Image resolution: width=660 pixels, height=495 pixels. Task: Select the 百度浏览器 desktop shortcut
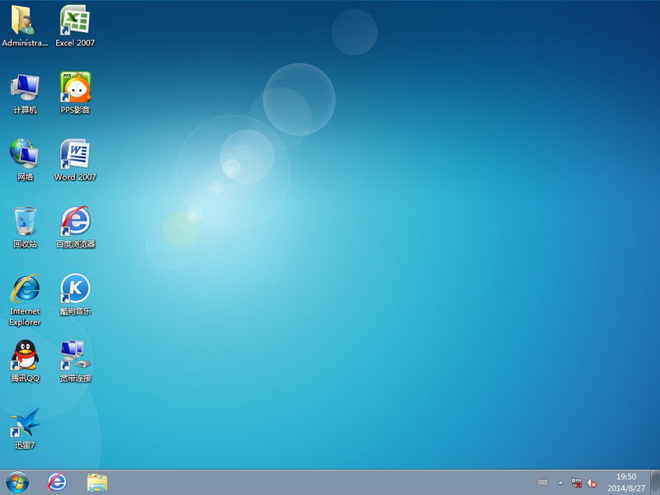[75, 228]
